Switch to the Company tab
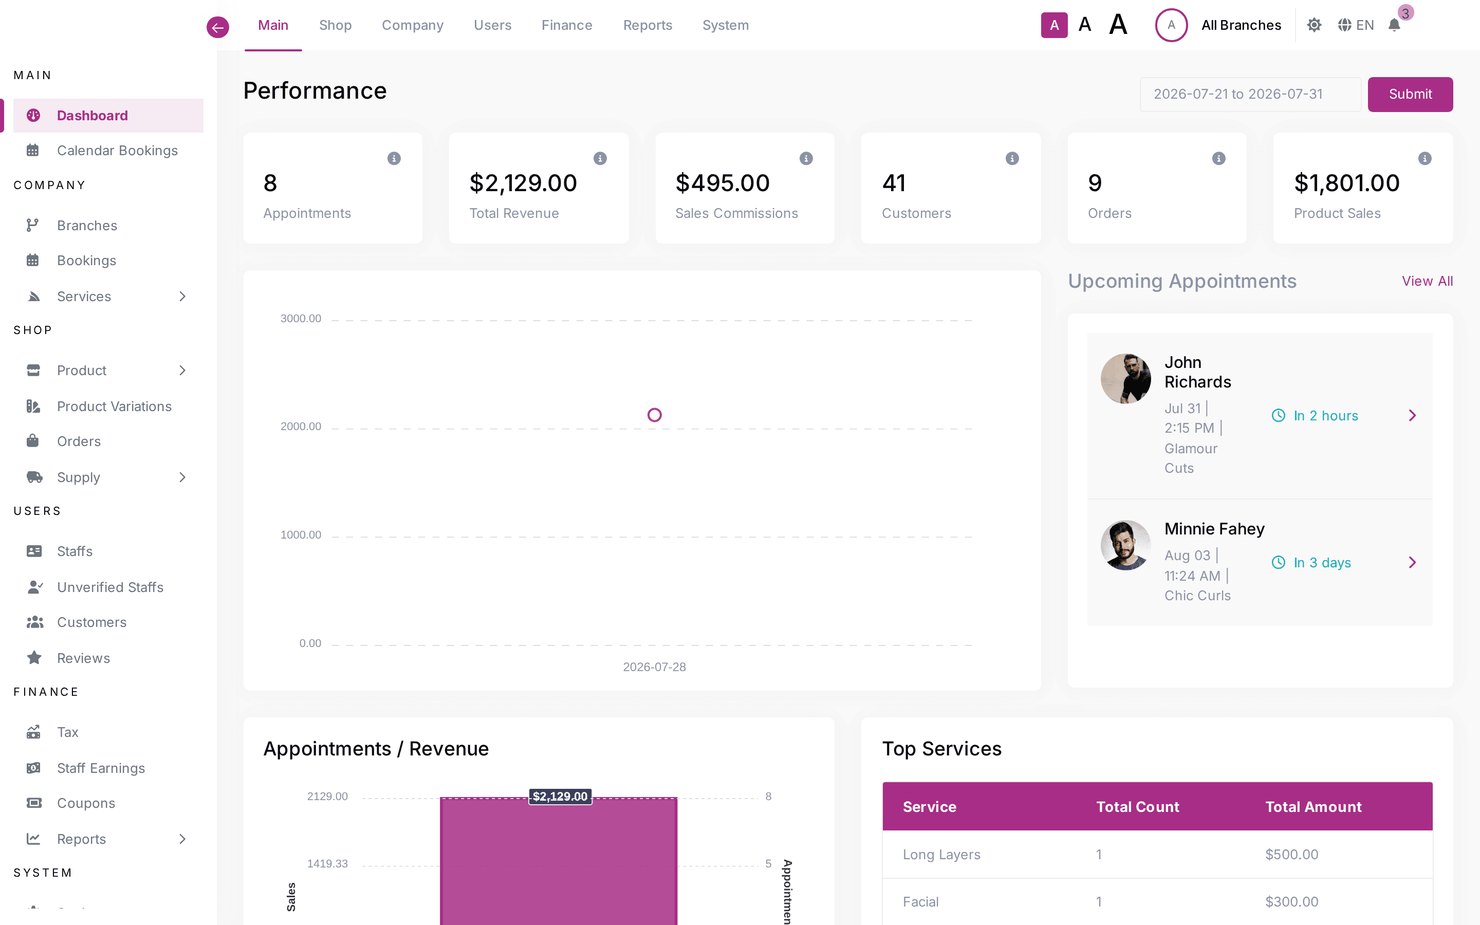Image resolution: width=1480 pixels, height=925 pixels. [x=413, y=25]
